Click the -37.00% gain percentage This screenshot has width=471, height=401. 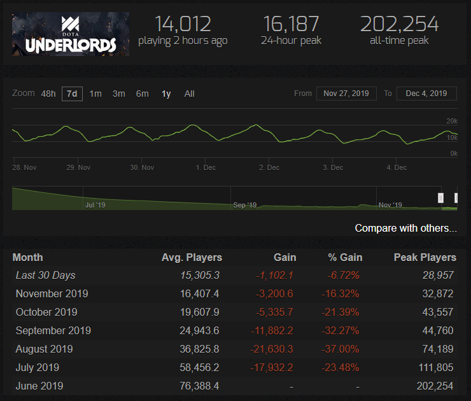click(341, 349)
